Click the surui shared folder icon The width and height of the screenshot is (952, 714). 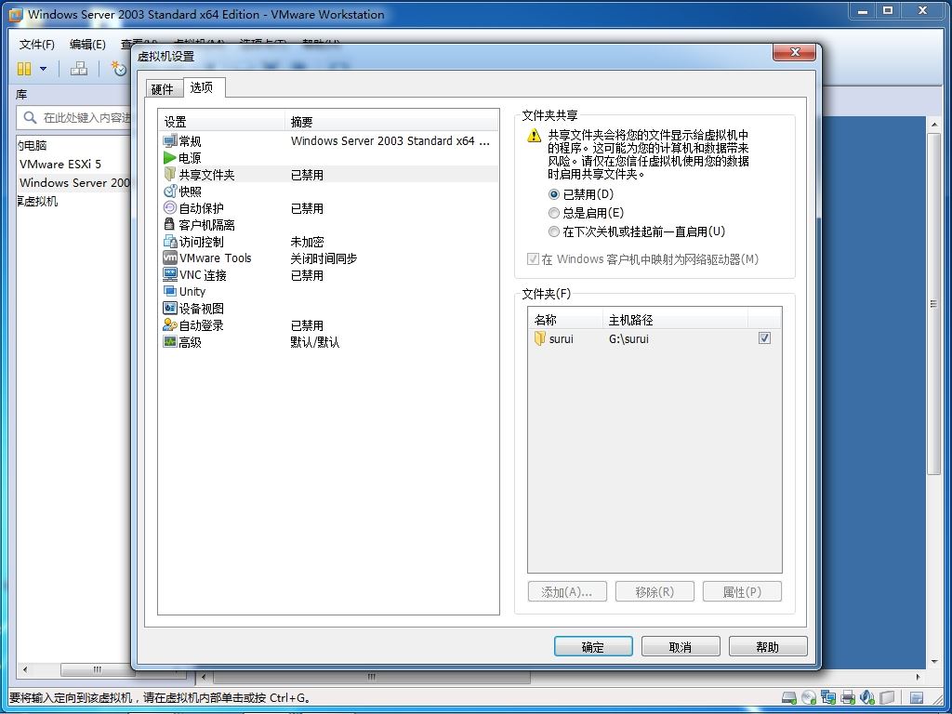point(540,338)
